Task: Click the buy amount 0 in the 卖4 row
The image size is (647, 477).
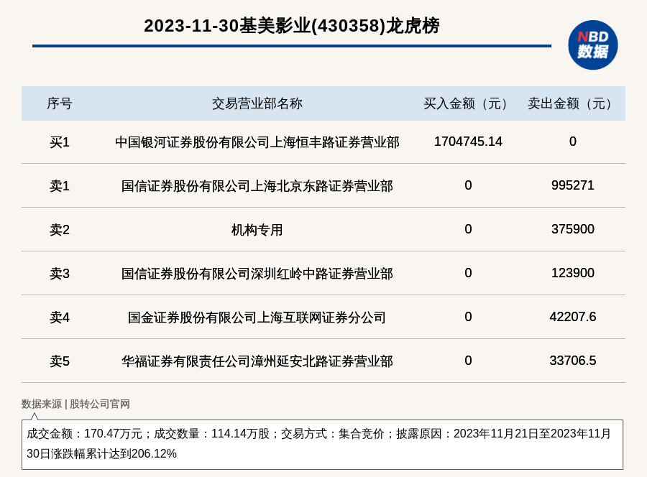Action: point(468,317)
